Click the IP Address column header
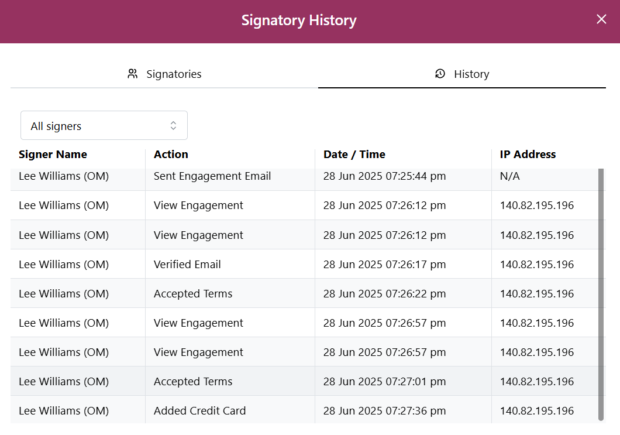620x435 pixels. [528, 155]
